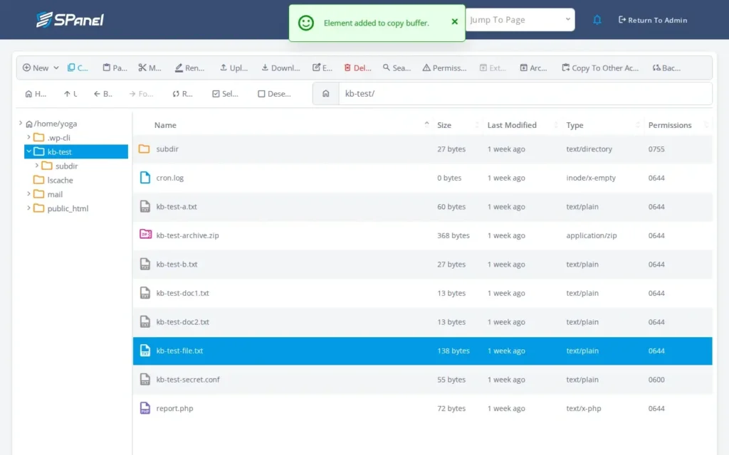This screenshot has height=455, width=729.
Task: Select the kb-test-secret.conf file
Action: pyautogui.click(x=422, y=380)
